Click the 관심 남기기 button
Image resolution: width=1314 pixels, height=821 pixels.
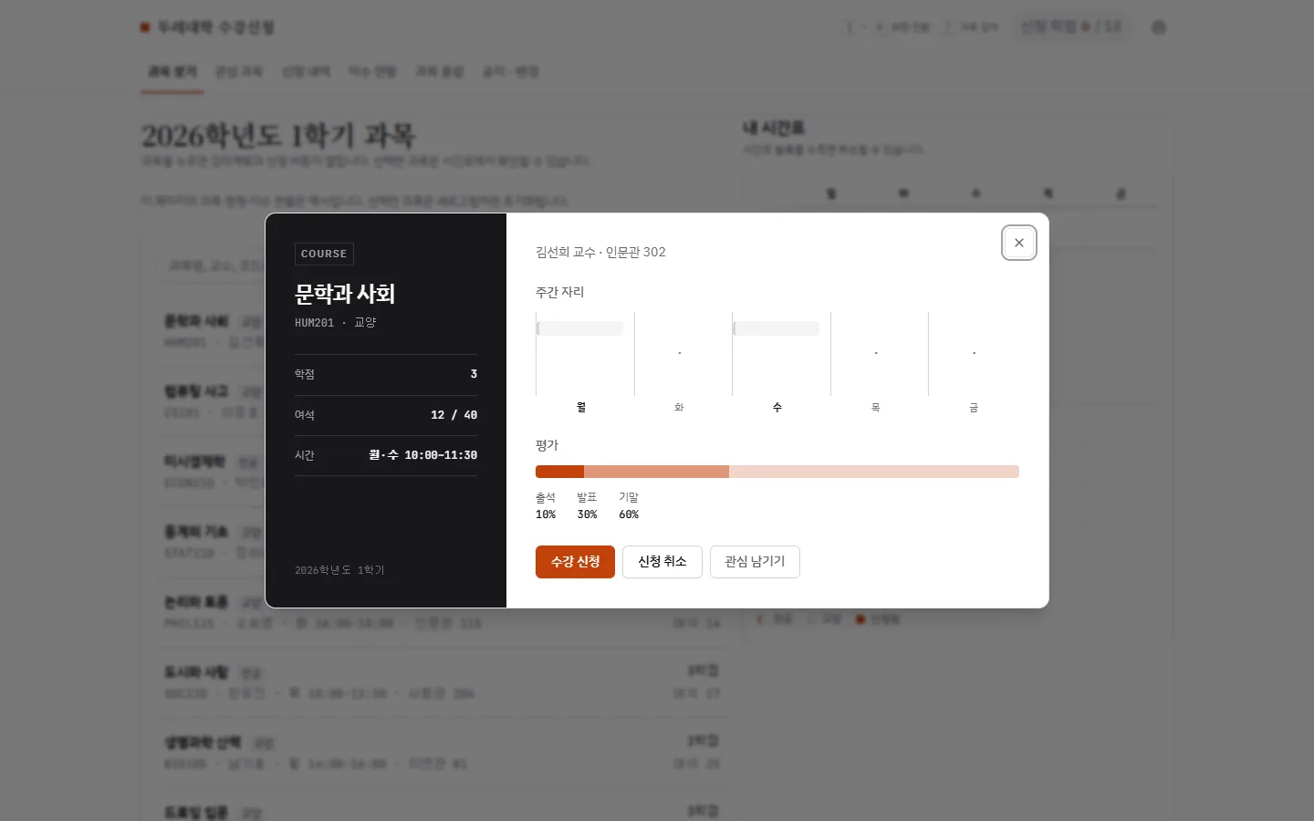point(755,562)
